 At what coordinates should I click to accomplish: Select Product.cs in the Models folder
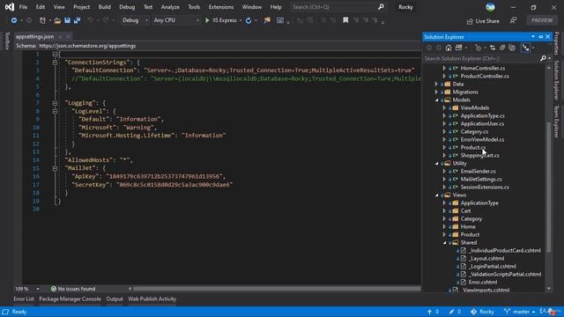[473, 147]
